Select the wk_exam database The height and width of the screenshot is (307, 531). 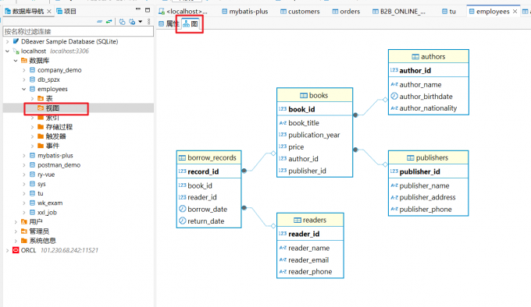pyautogui.click(x=50, y=203)
